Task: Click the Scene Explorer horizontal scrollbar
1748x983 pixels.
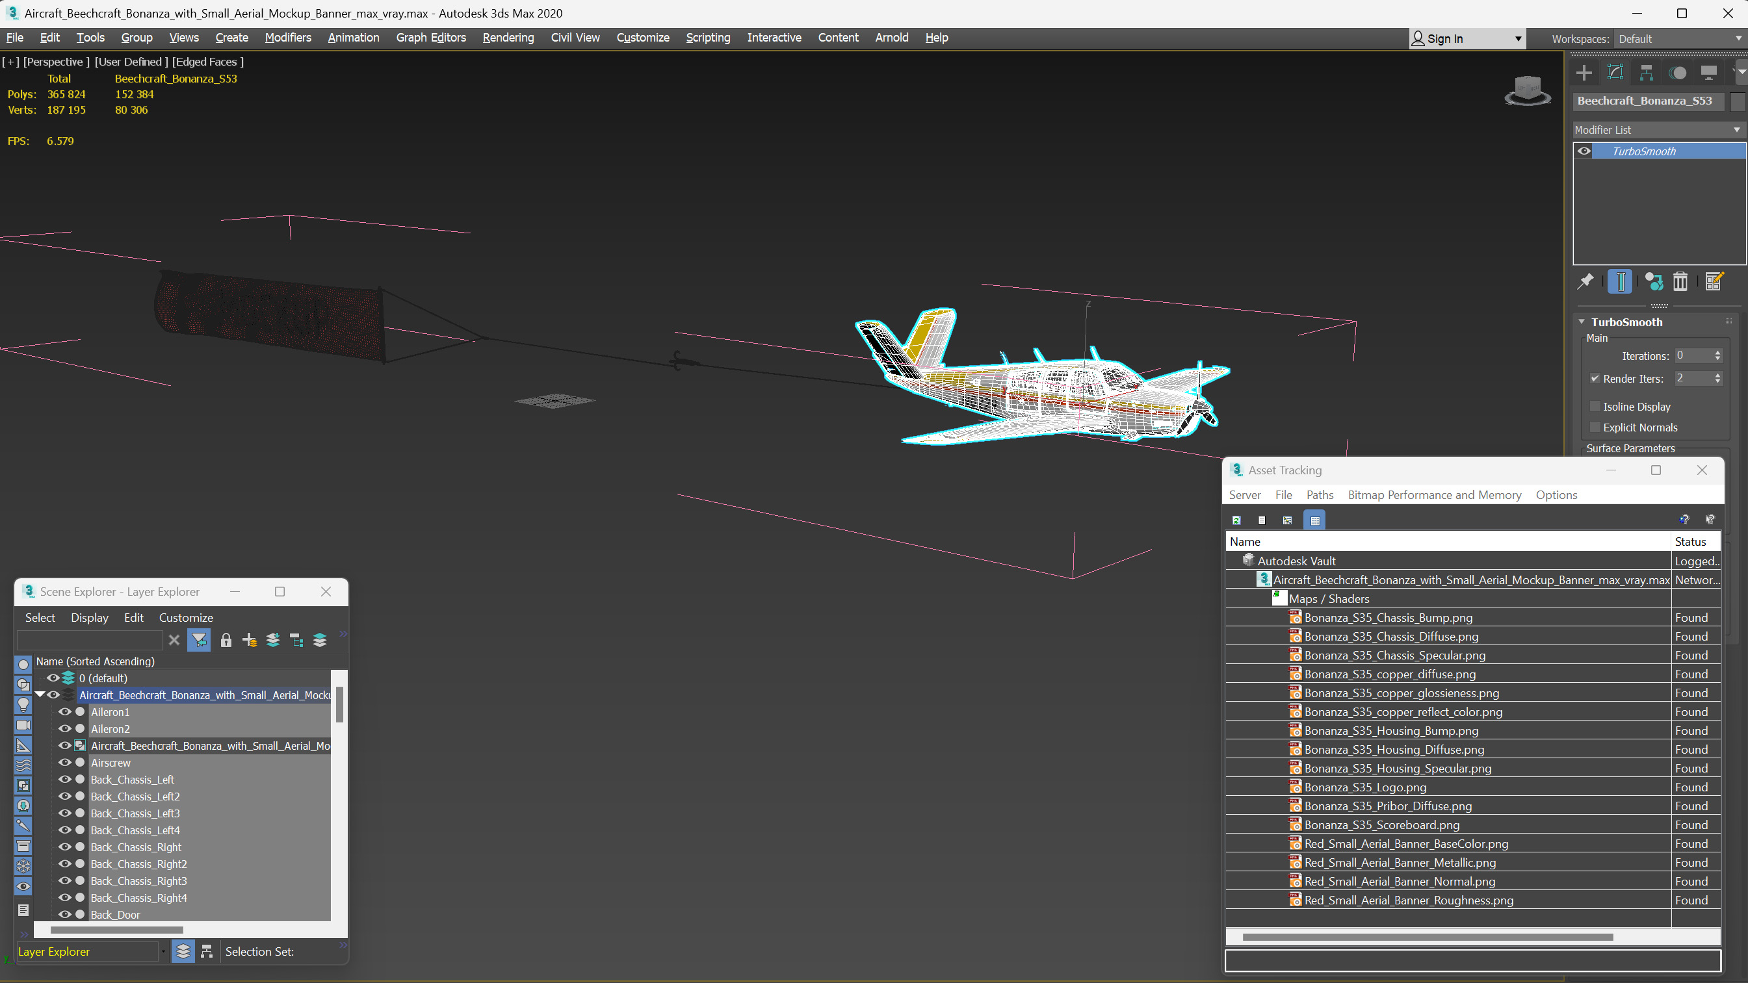Action: [117, 930]
